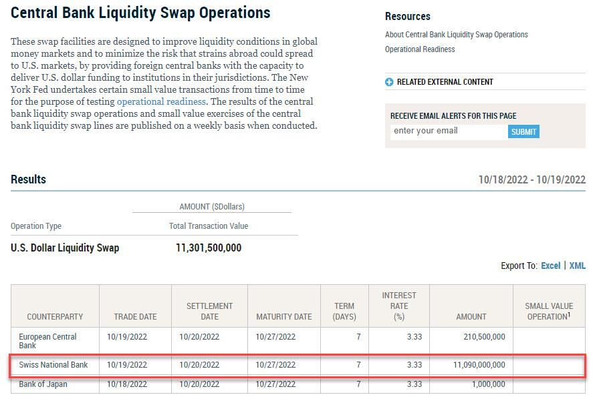The image size is (593, 419).
Task: Click the Amount column header
Action: click(x=471, y=316)
